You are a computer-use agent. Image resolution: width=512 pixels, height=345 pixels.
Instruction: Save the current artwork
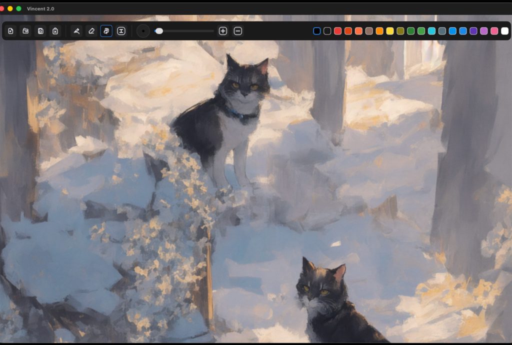coord(41,30)
